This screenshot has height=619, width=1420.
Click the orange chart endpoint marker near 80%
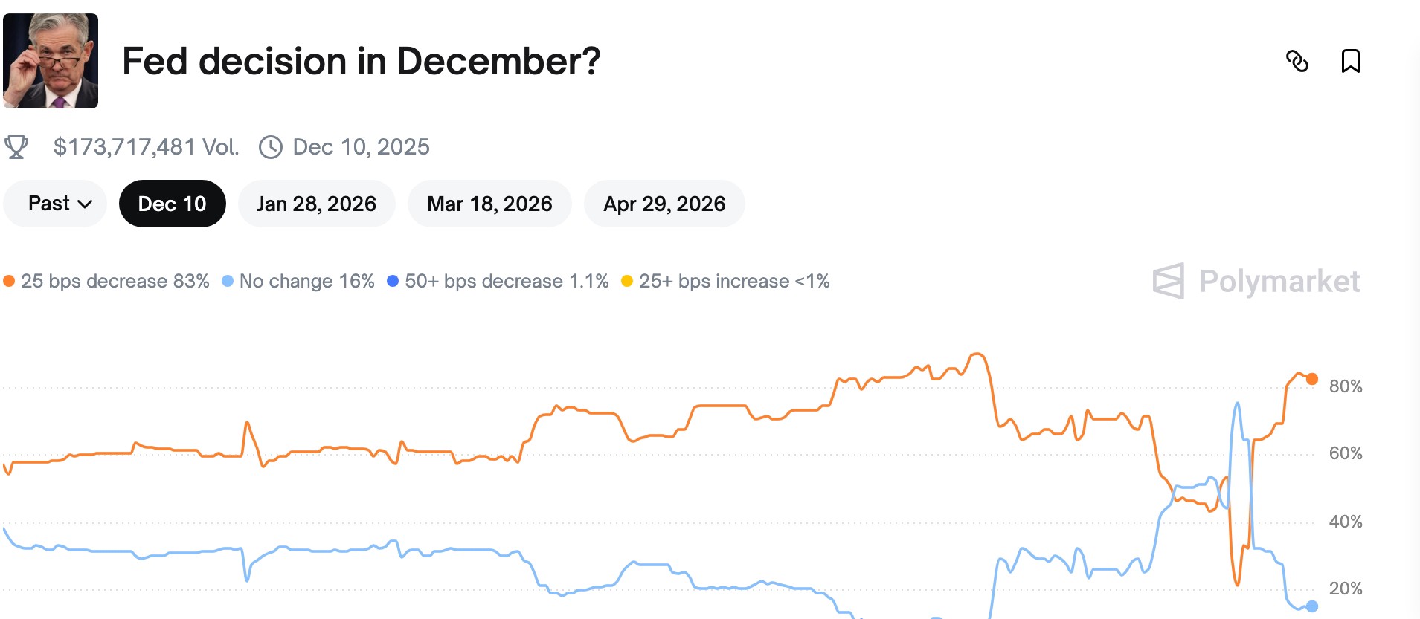coord(1312,378)
